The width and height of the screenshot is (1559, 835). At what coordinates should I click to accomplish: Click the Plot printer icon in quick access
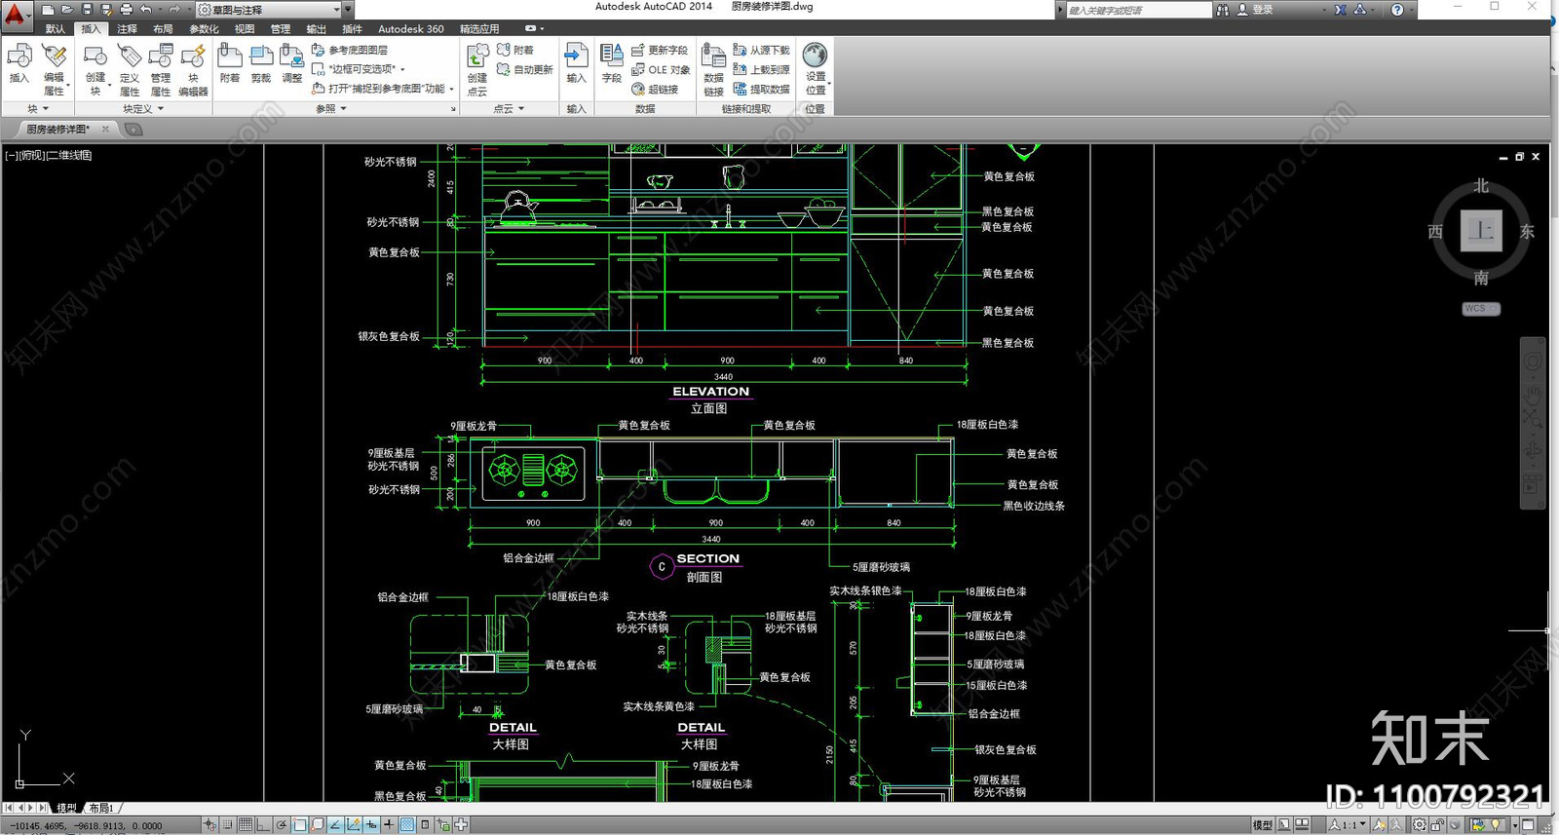[x=126, y=10]
